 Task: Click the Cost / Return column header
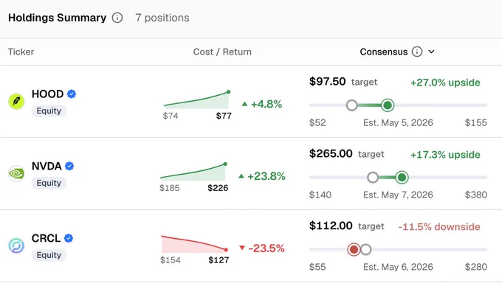click(x=222, y=52)
